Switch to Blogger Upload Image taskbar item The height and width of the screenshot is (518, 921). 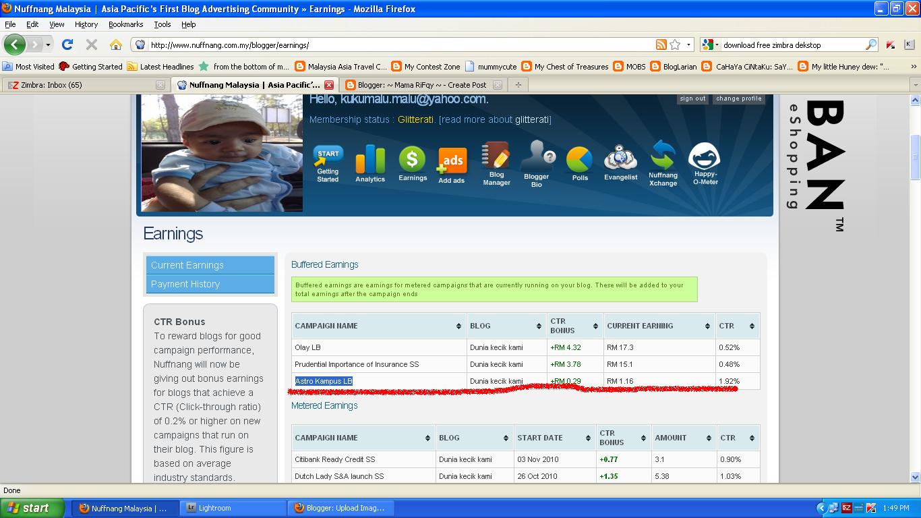[x=342, y=508]
